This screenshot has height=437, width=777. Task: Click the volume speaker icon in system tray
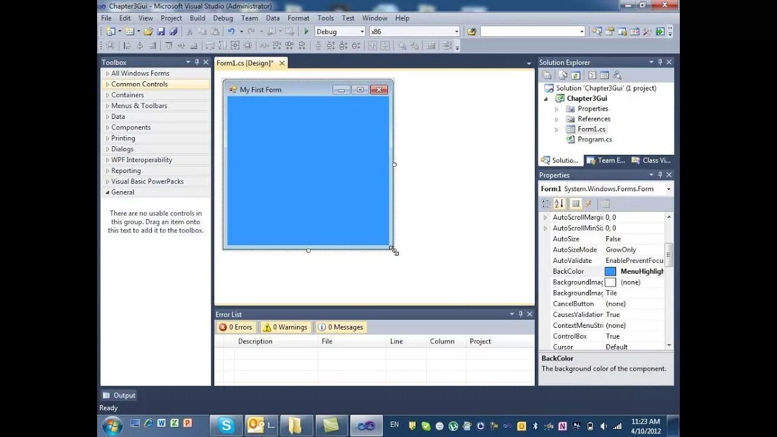(603, 426)
